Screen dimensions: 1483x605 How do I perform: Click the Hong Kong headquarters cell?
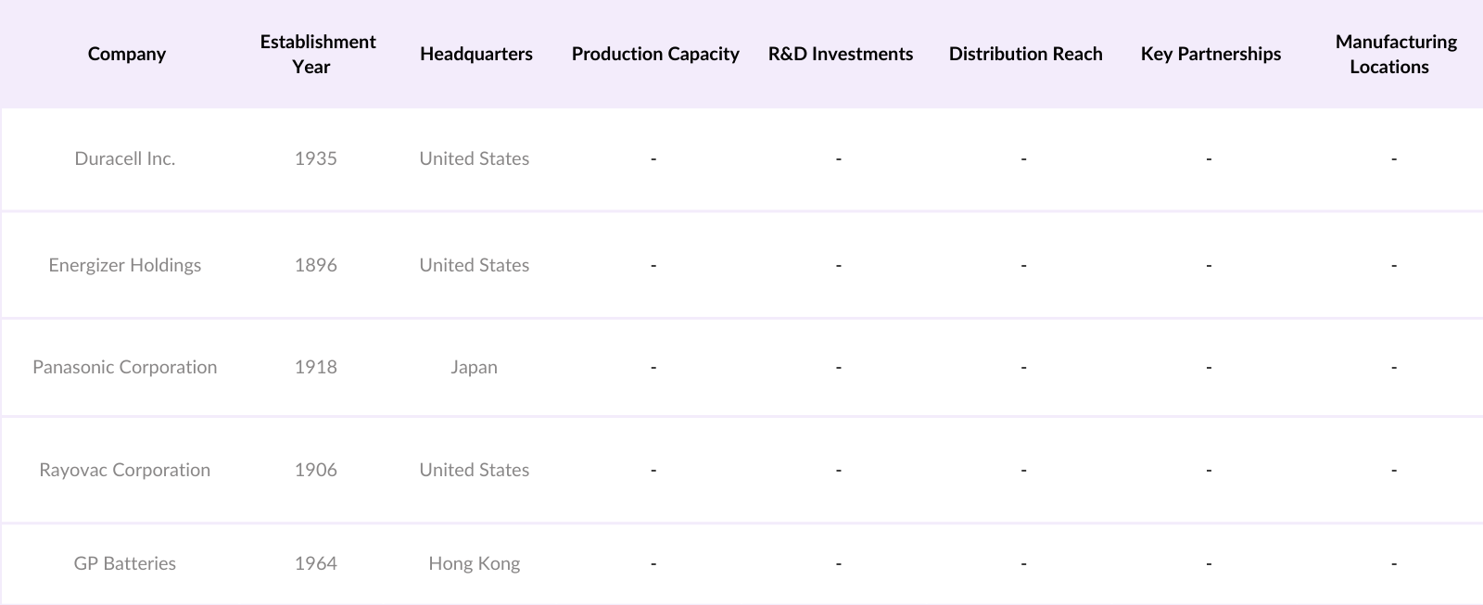tap(474, 563)
